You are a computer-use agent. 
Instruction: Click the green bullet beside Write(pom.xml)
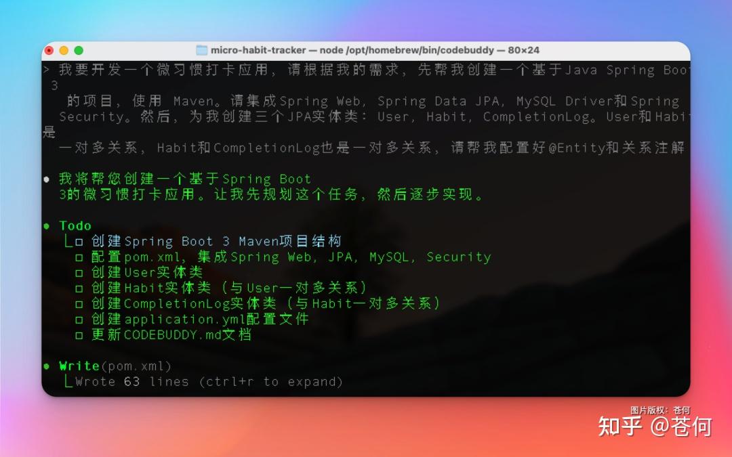click(x=47, y=366)
